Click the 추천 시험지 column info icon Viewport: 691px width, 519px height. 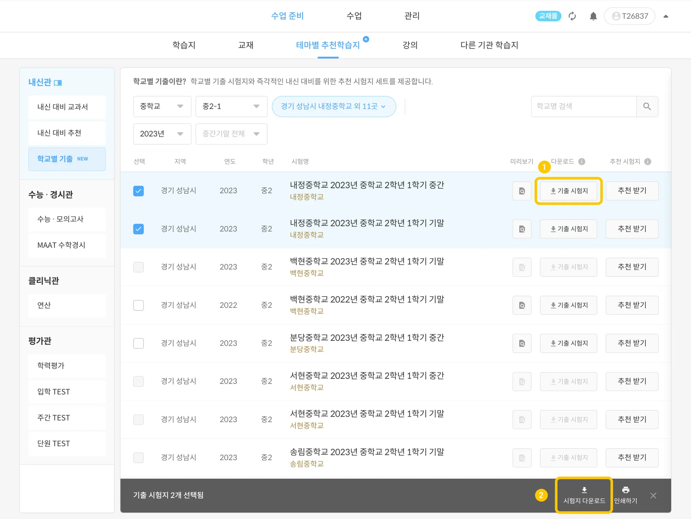pyautogui.click(x=647, y=162)
